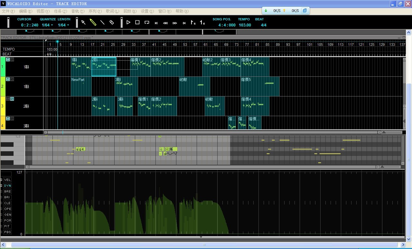Open the 文件(F) menu
Image resolution: width=412 pixels, height=249 pixels.
pyautogui.click(x=8, y=11)
